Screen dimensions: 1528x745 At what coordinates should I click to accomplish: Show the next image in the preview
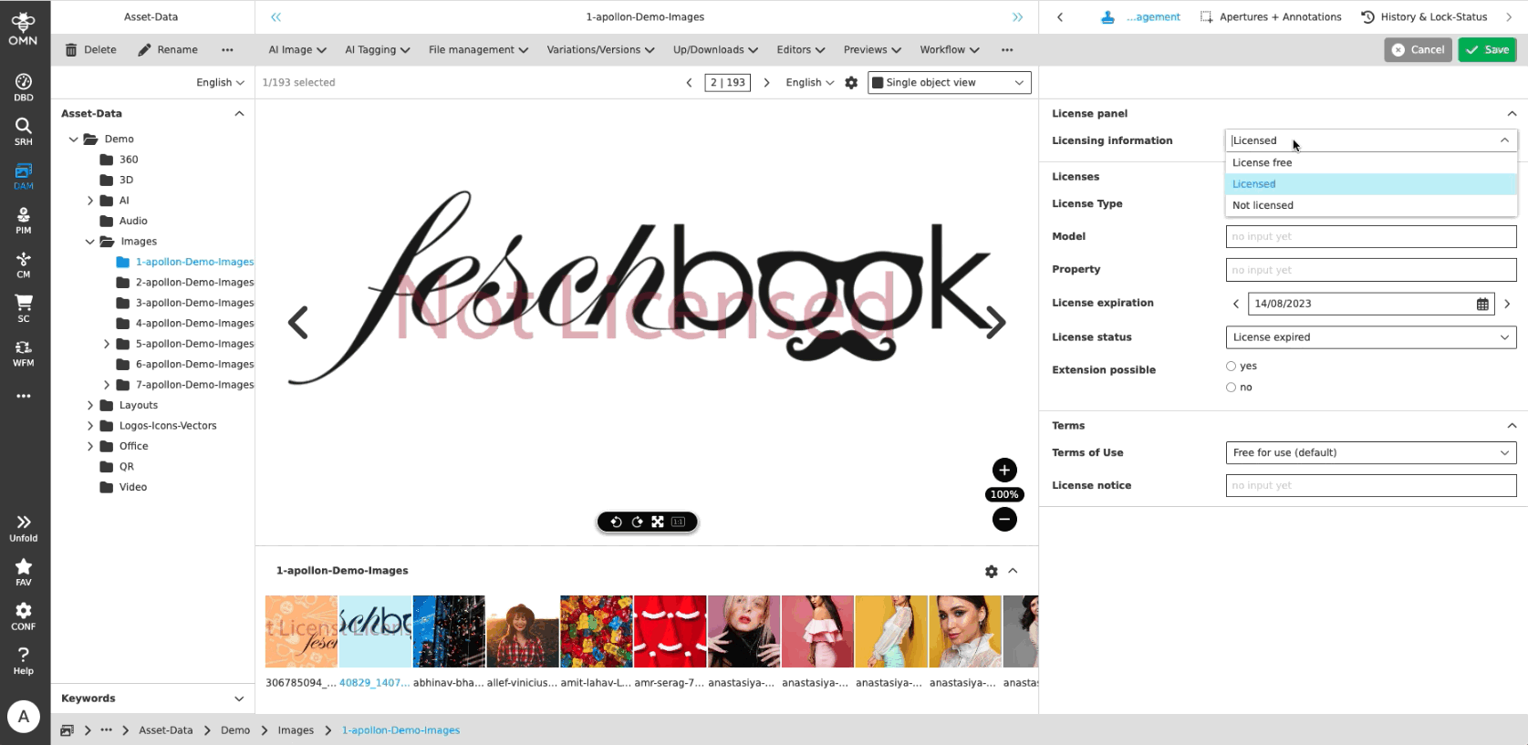(996, 323)
